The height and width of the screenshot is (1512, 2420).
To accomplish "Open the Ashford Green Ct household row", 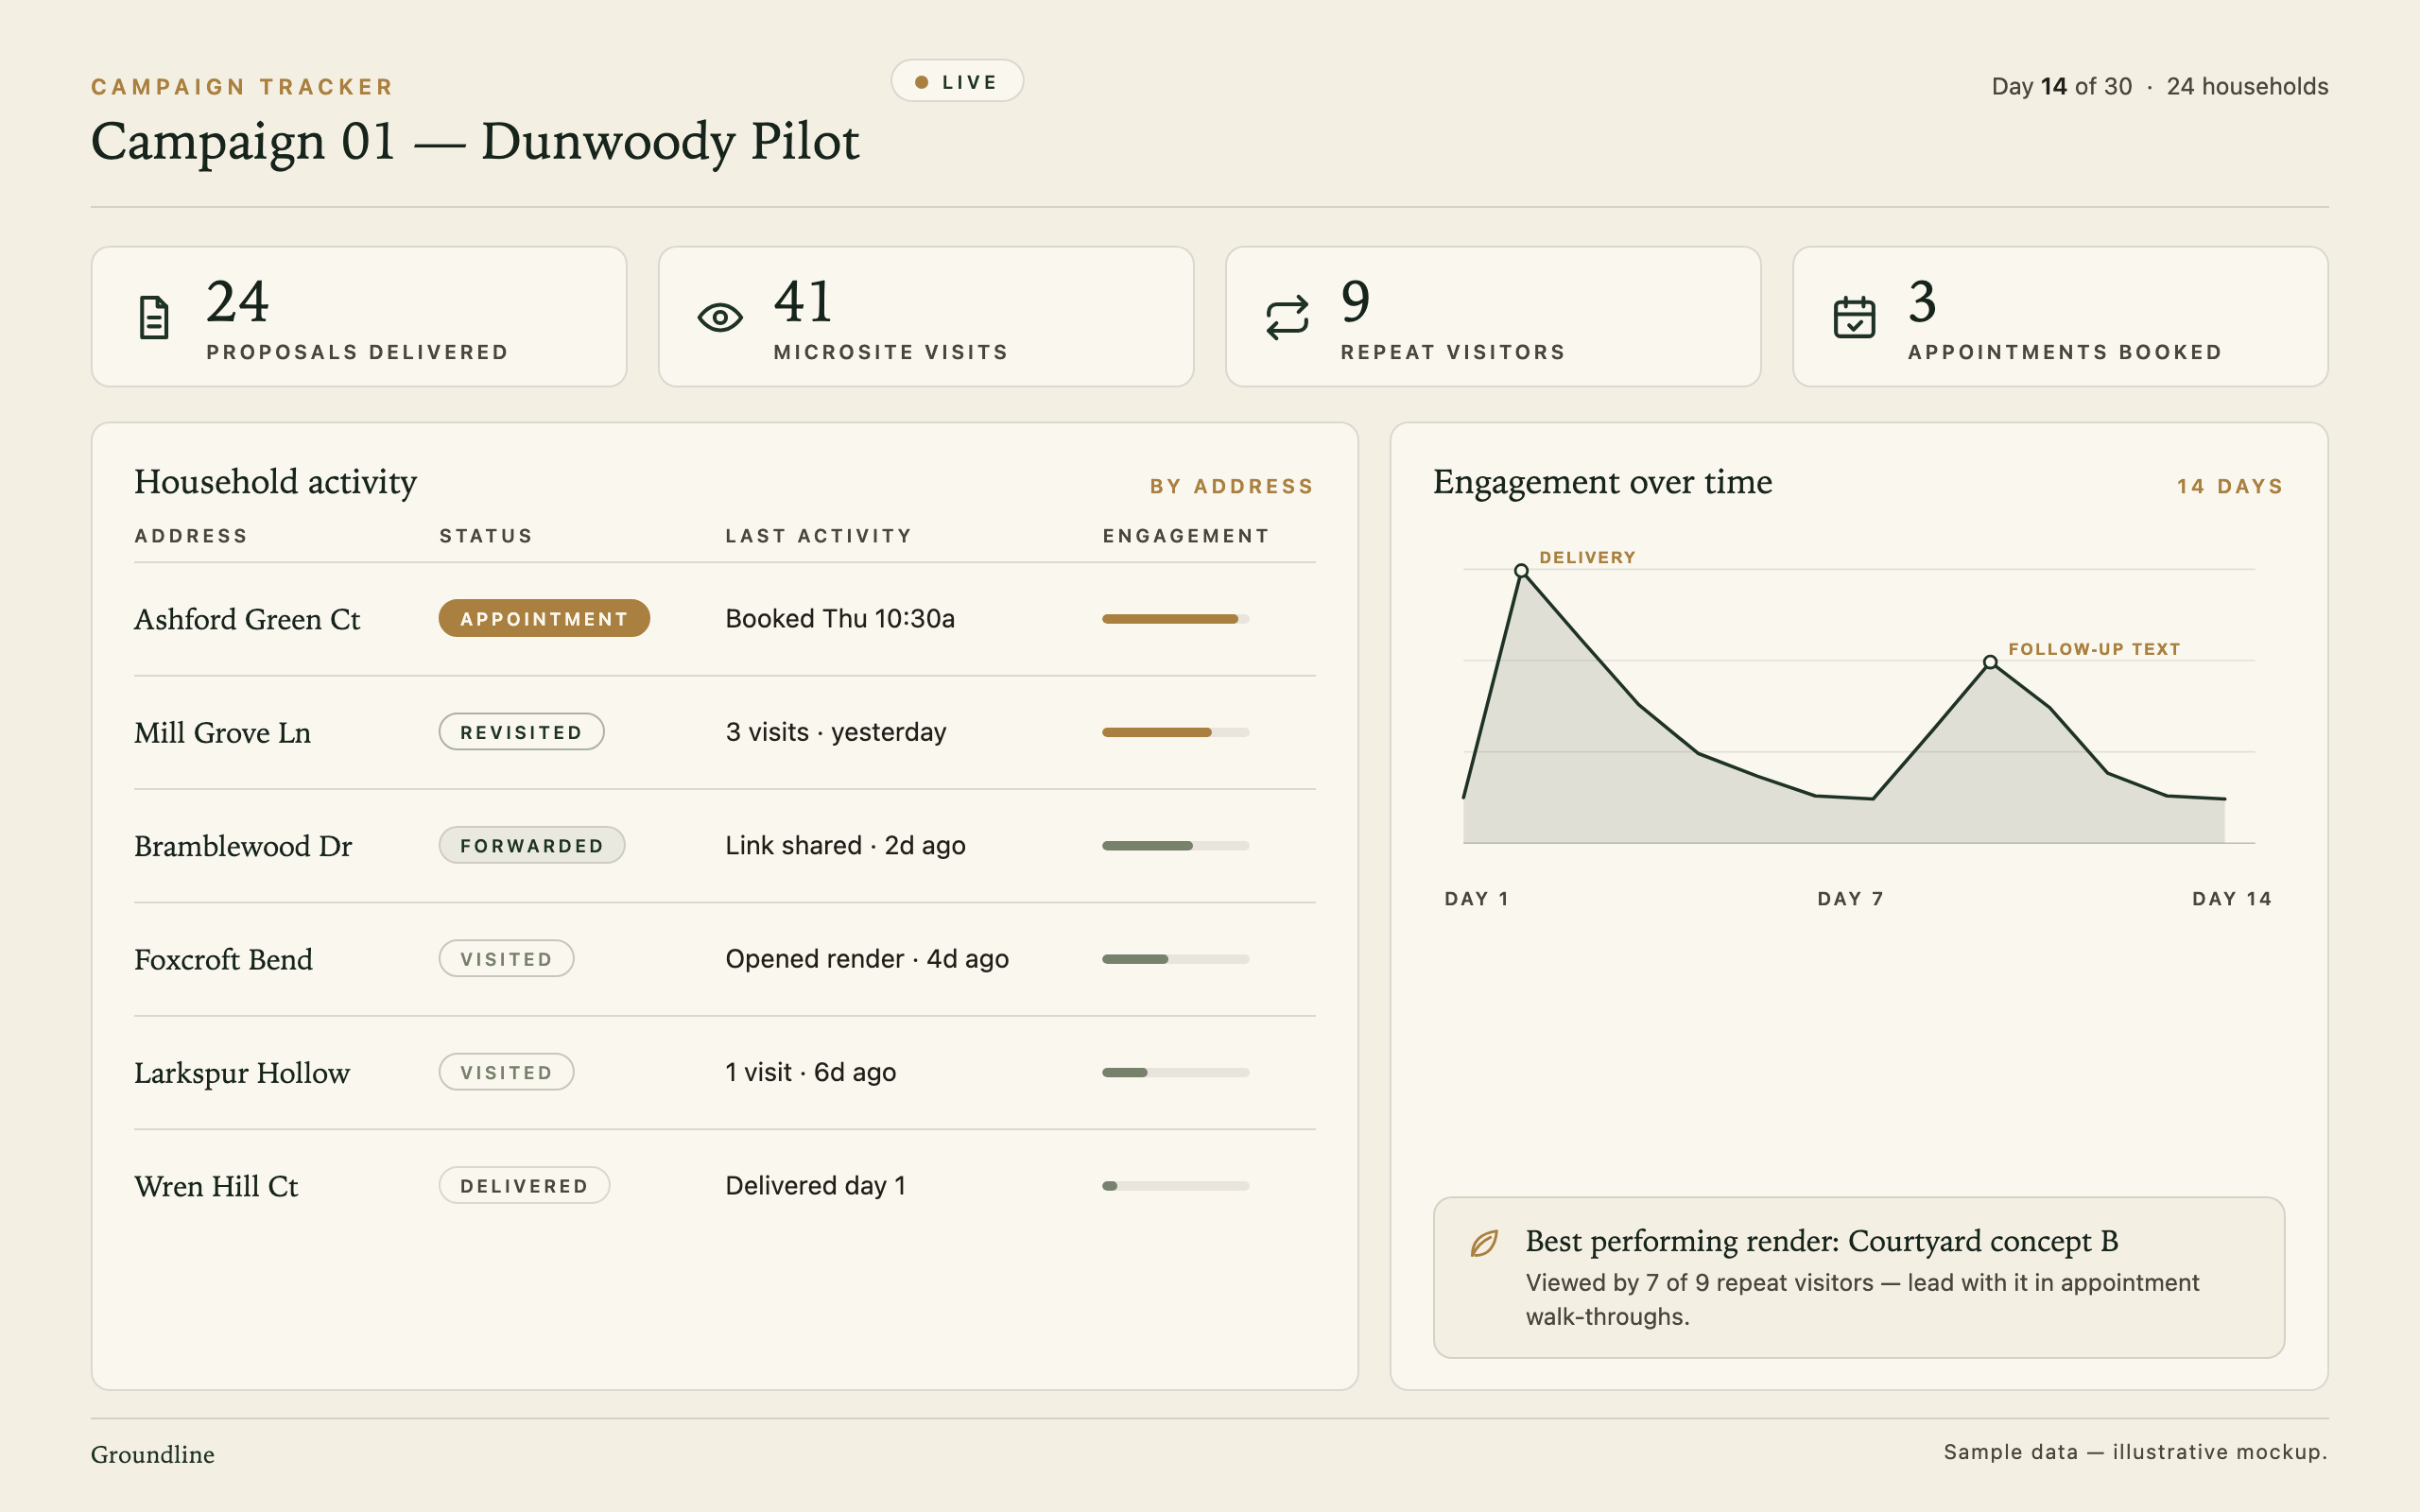I will pos(725,619).
